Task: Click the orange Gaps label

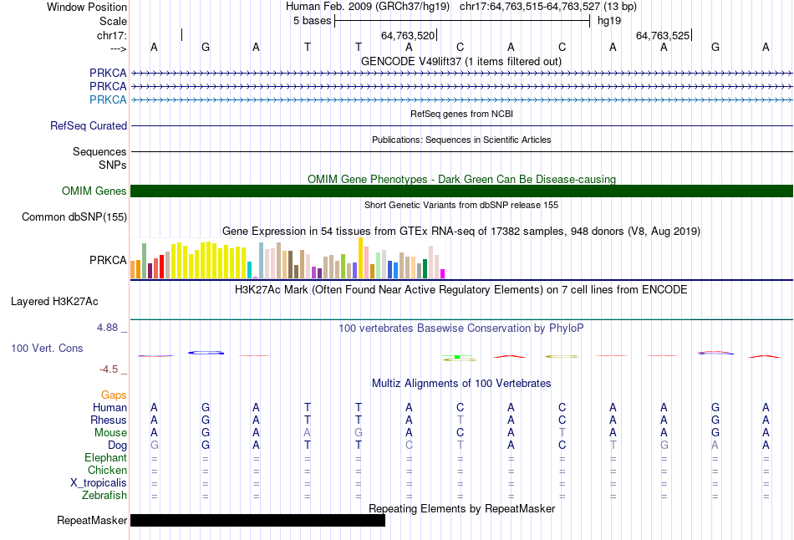Action: click(114, 395)
